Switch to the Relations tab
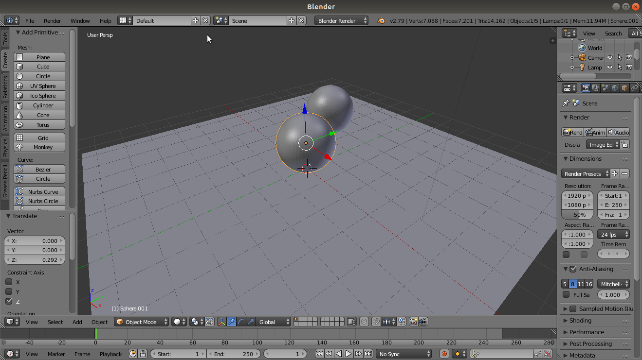Image resolution: width=642 pixels, height=360 pixels. point(5,87)
